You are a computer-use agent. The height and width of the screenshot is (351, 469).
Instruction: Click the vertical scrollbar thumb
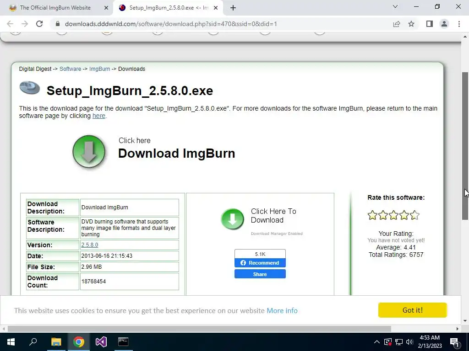(465, 146)
